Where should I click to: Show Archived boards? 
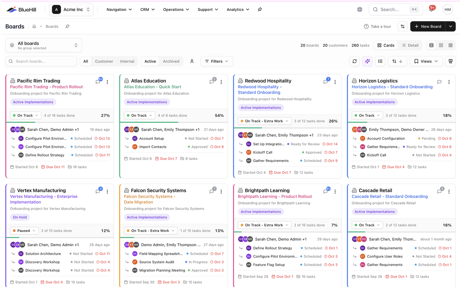[171, 61]
